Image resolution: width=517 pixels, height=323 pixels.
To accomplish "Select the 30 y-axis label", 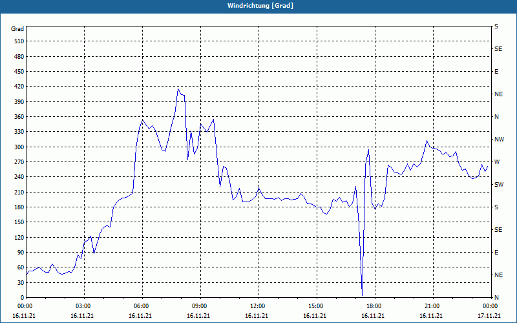I will click(20, 282).
